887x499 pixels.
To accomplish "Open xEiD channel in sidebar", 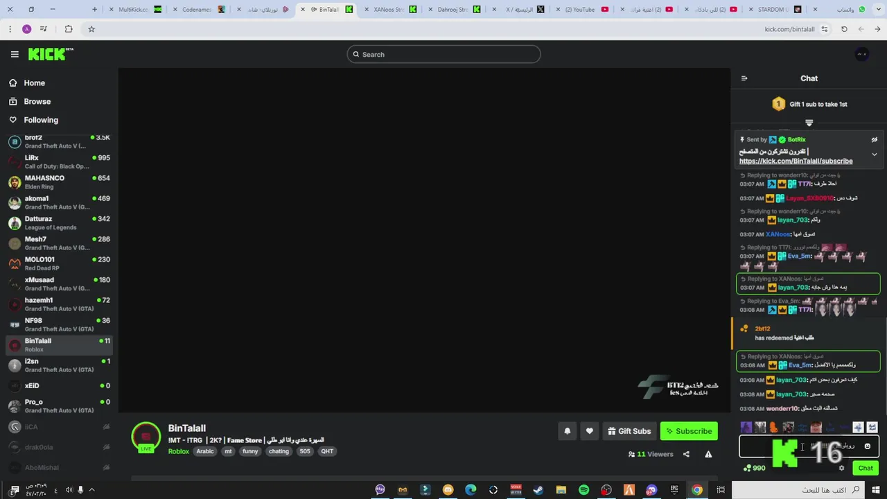I will [x=59, y=385].
